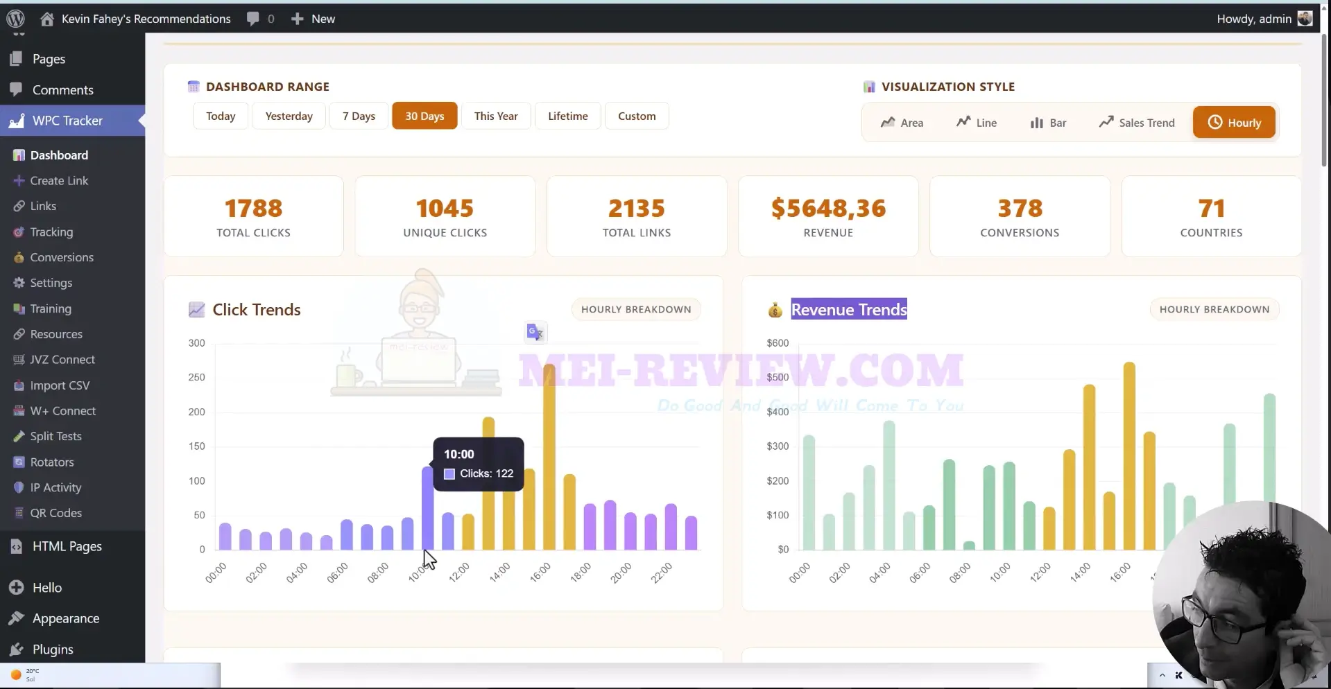Click the Plugins icon in sidebar
The image size is (1331, 689).
click(17, 649)
